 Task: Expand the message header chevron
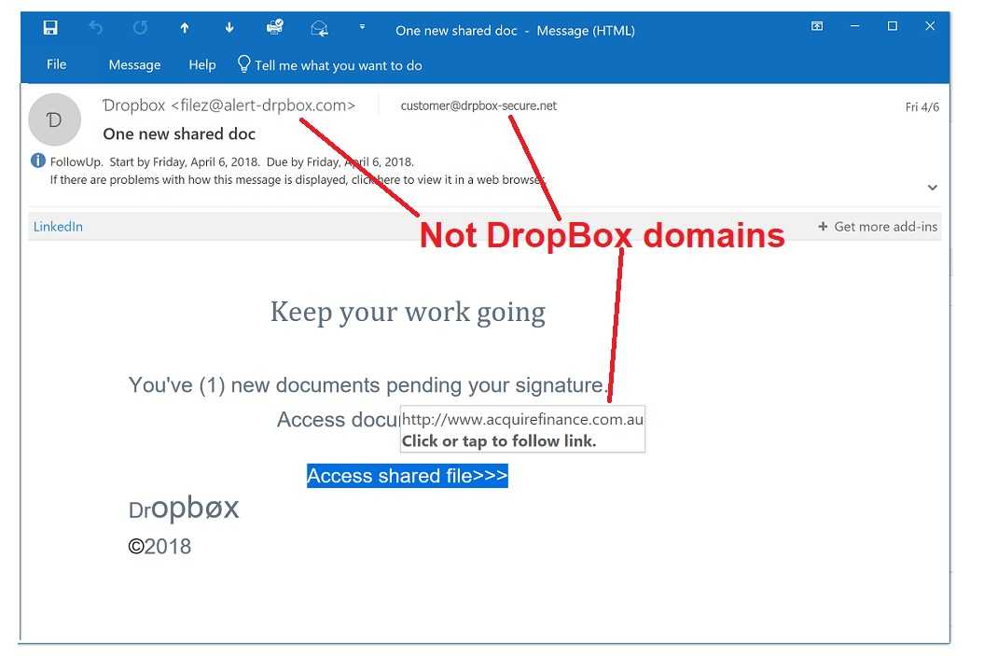click(933, 187)
